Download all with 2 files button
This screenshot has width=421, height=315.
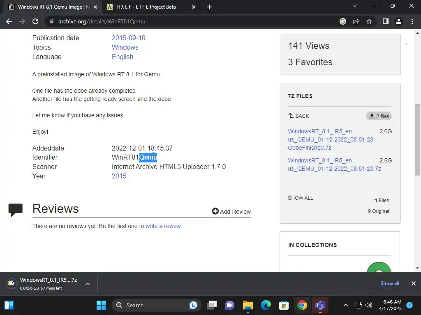[379, 116]
